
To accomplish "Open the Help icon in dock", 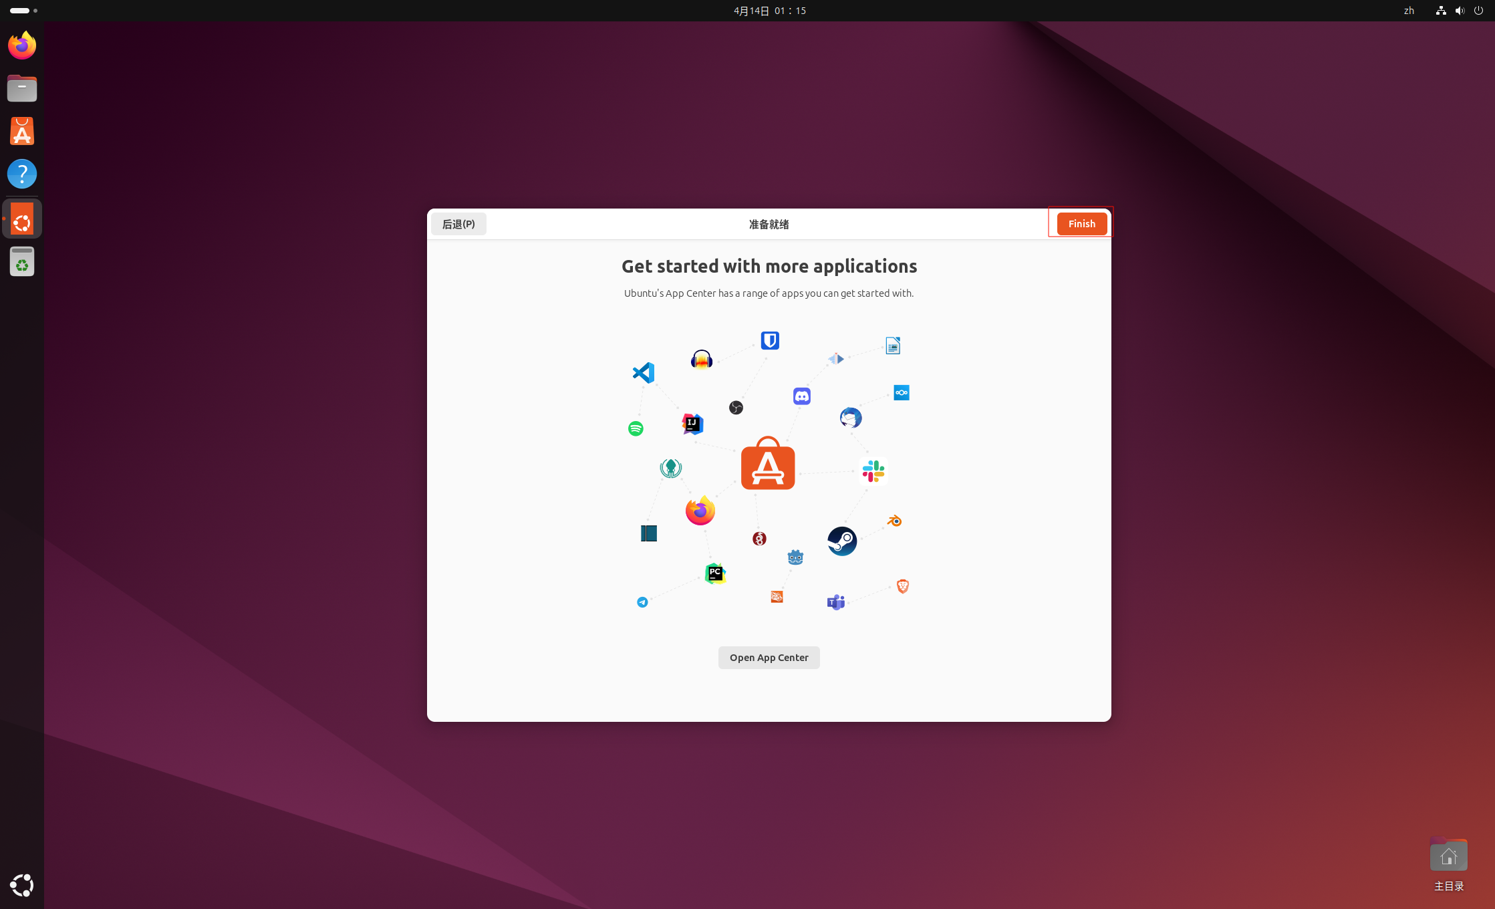I will click(22, 174).
